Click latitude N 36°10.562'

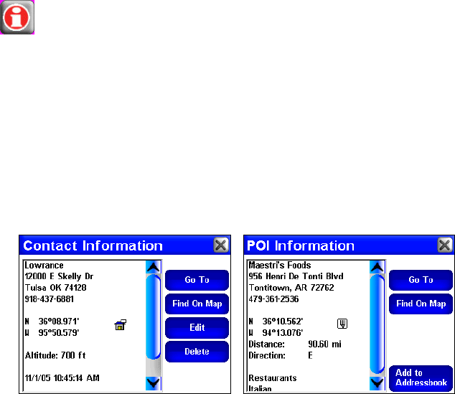pos(276,322)
